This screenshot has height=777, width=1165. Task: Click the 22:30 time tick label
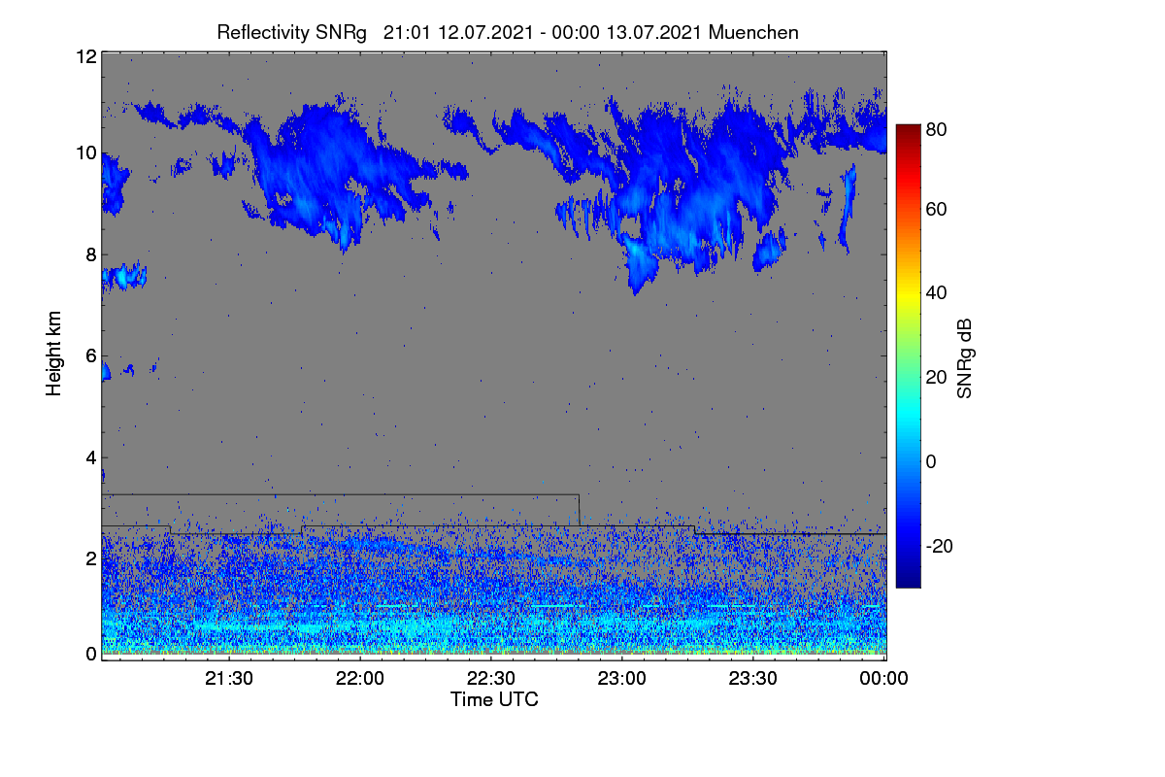[x=492, y=679]
